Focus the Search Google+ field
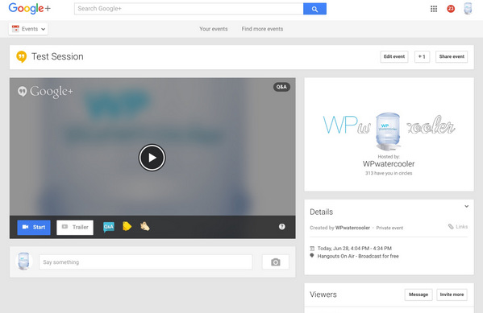The height and width of the screenshot is (313, 483). click(x=189, y=9)
